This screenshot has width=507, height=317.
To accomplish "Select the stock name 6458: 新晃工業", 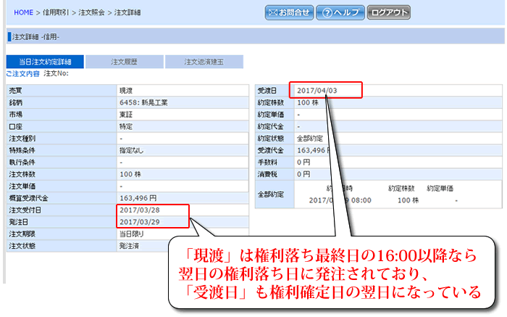I will click(143, 103).
